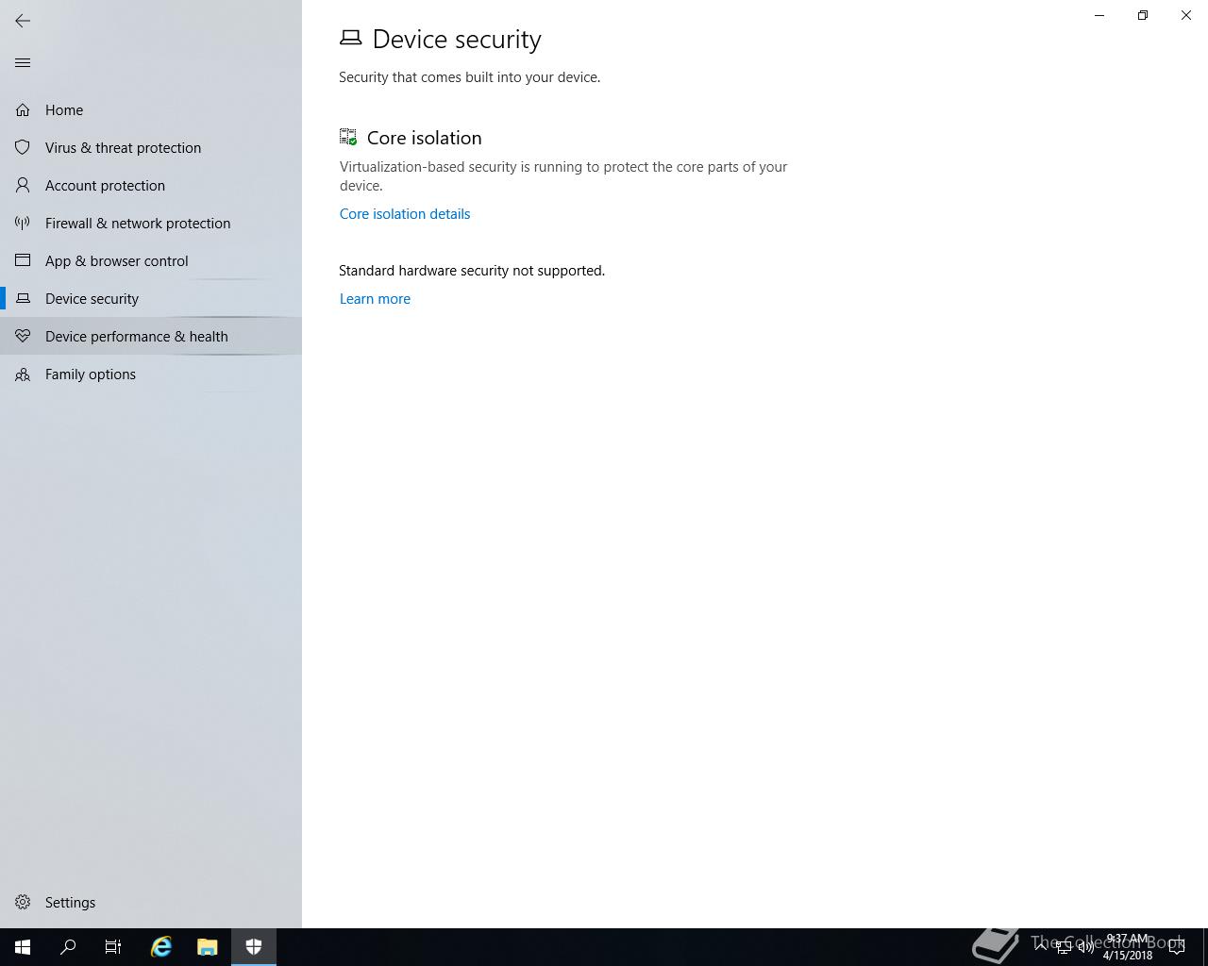The image size is (1208, 966).
Task: Select Firewall & network protection
Action: click(x=151, y=224)
